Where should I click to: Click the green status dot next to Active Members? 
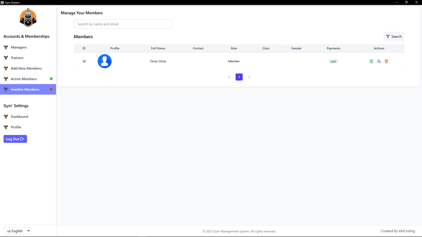click(x=51, y=79)
